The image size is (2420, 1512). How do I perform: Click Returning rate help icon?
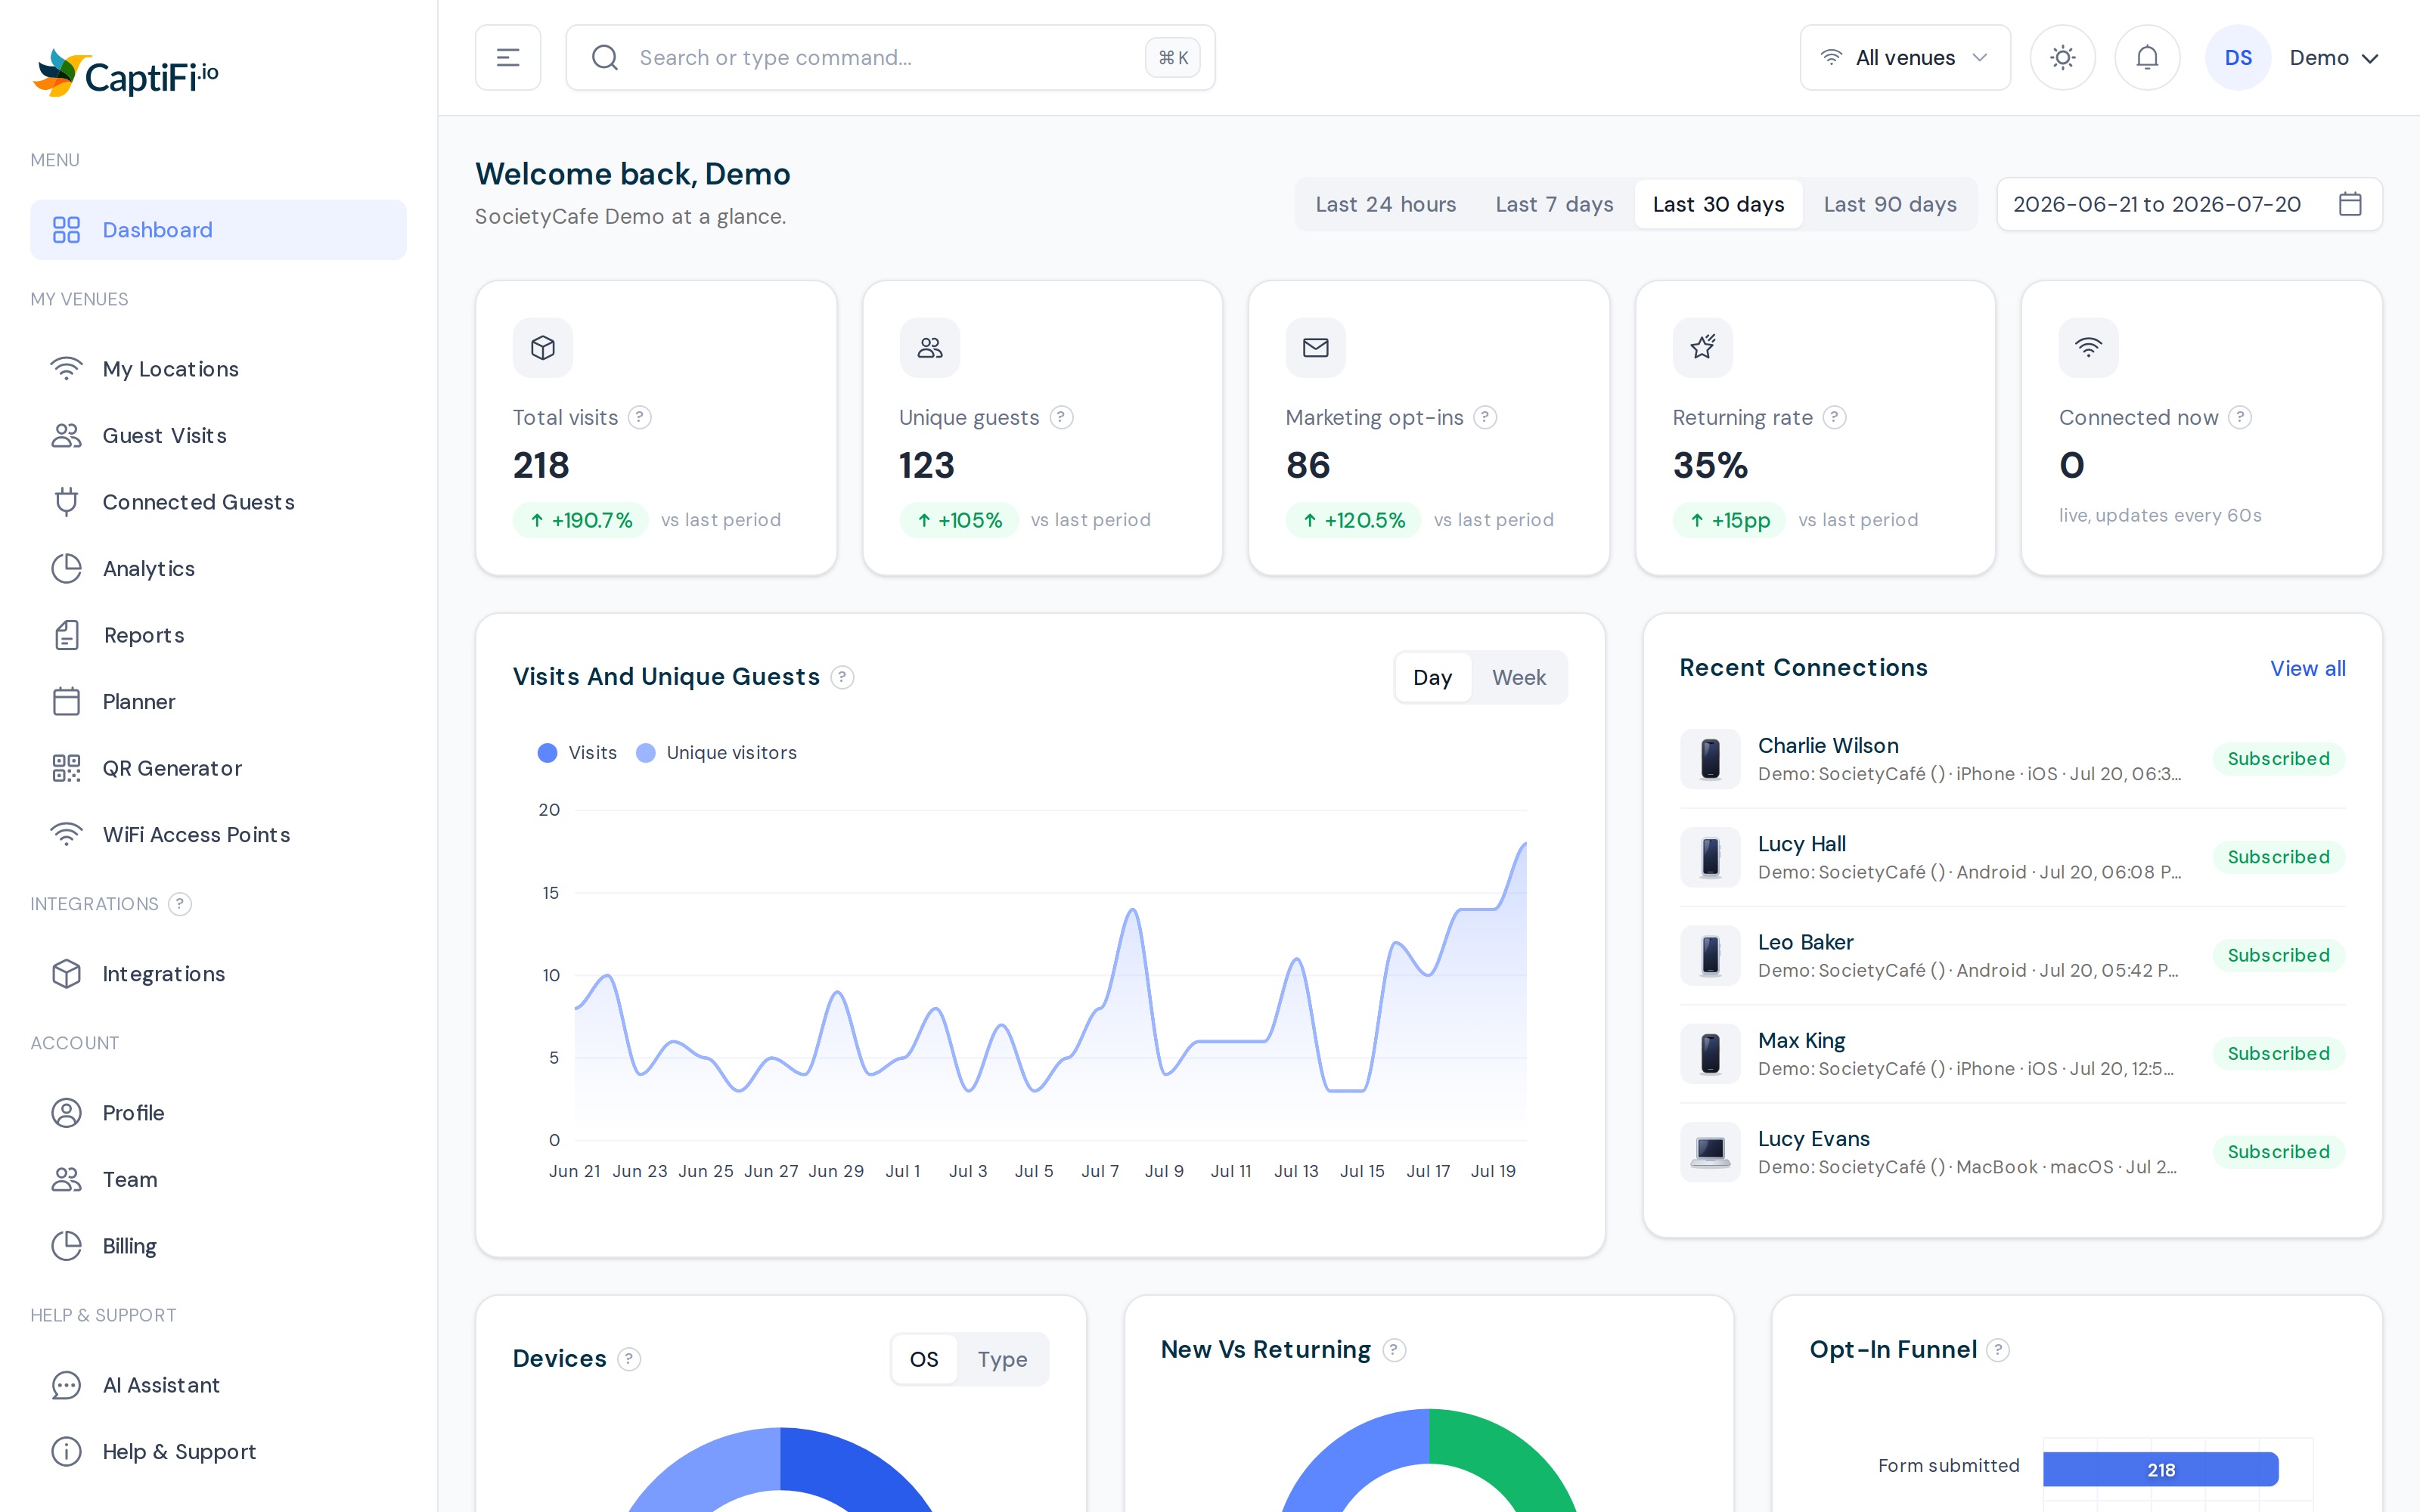pyautogui.click(x=1835, y=417)
